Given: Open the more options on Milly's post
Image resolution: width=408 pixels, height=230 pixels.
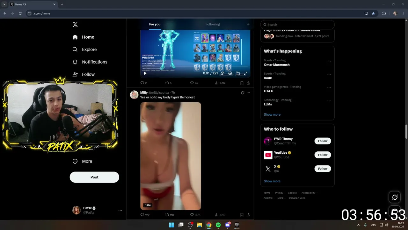Looking at the screenshot, I should click(x=248, y=93).
